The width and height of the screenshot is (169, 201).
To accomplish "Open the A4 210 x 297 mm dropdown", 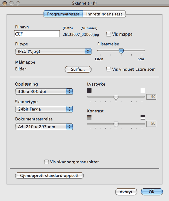I will coord(44,127).
